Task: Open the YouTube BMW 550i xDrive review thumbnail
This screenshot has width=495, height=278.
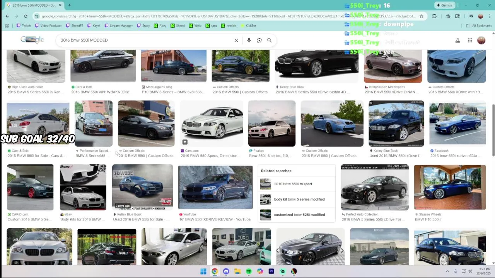Action: click(215, 187)
